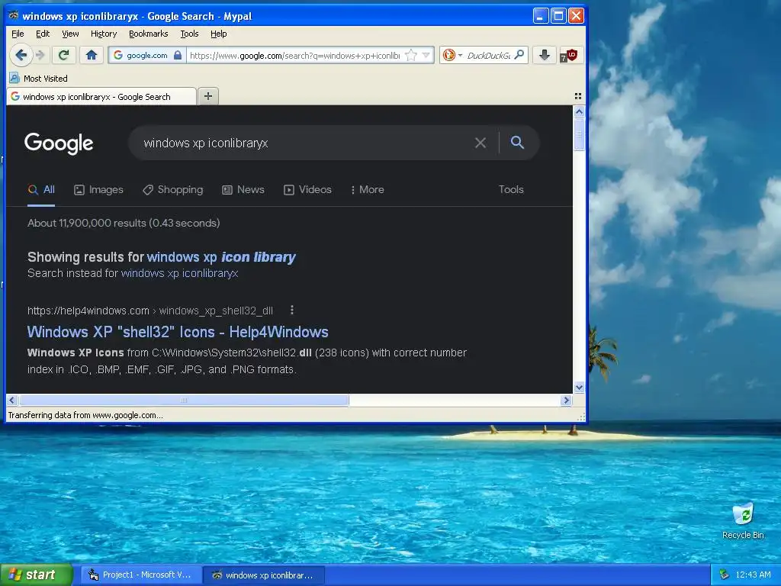
Task: Submit search with Google magnifier icon
Action: coord(518,143)
